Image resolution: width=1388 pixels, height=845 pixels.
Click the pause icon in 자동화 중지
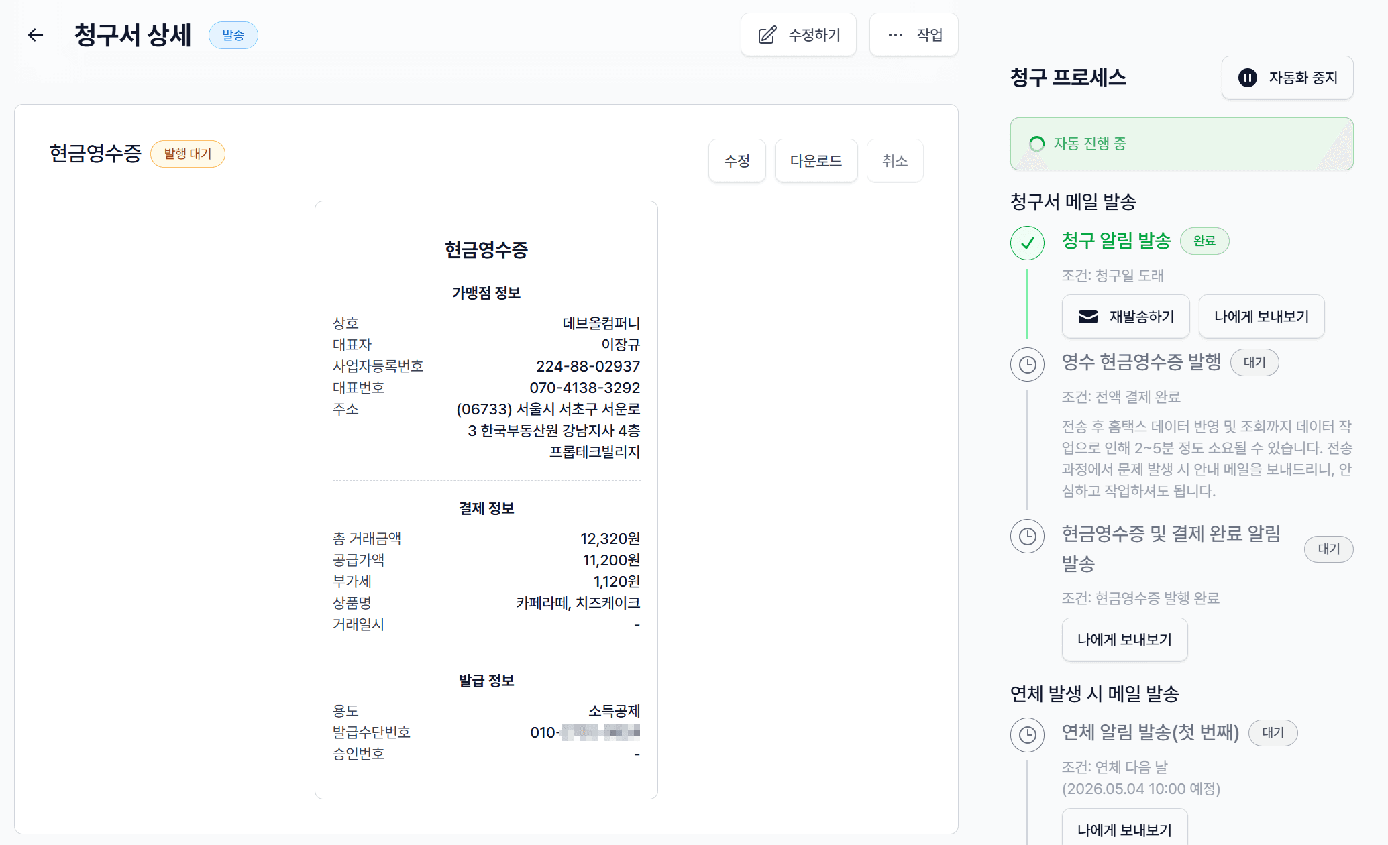[x=1247, y=78]
